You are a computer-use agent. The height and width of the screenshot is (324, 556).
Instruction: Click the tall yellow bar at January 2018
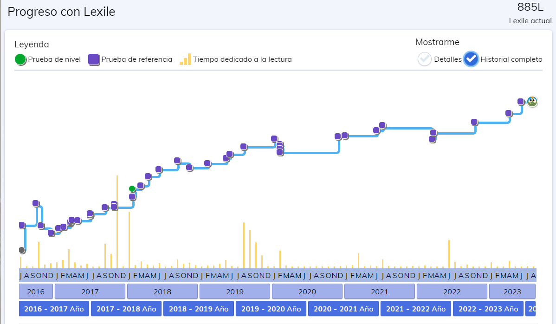[129, 240]
